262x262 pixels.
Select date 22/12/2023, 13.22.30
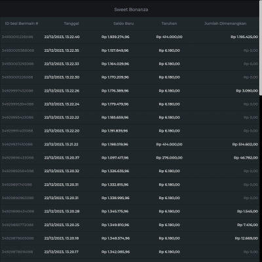[62, 77]
